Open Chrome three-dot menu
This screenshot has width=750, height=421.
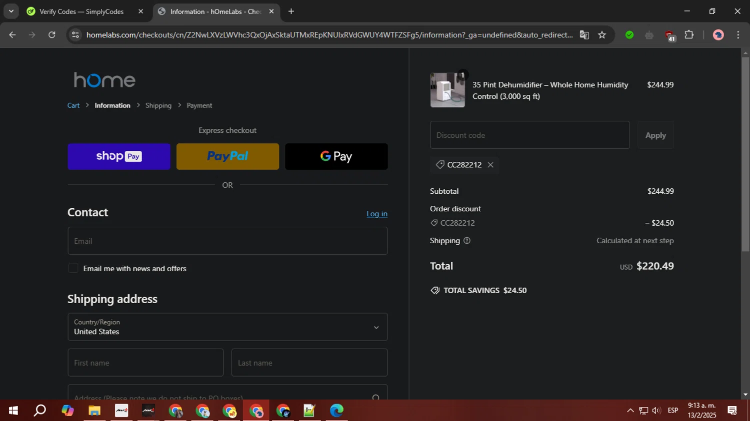pos(738,35)
